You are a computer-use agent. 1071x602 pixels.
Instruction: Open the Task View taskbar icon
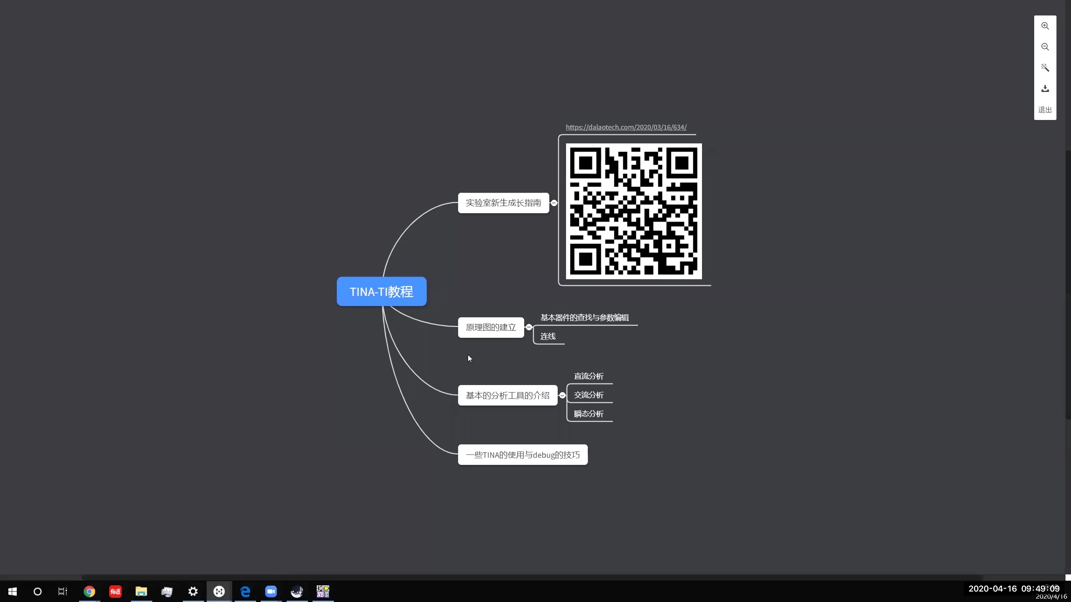point(63,592)
